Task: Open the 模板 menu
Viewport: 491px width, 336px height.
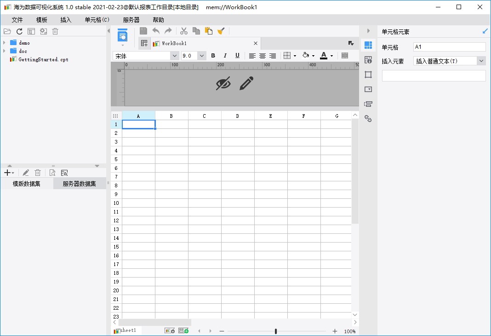Action: point(42,20)
